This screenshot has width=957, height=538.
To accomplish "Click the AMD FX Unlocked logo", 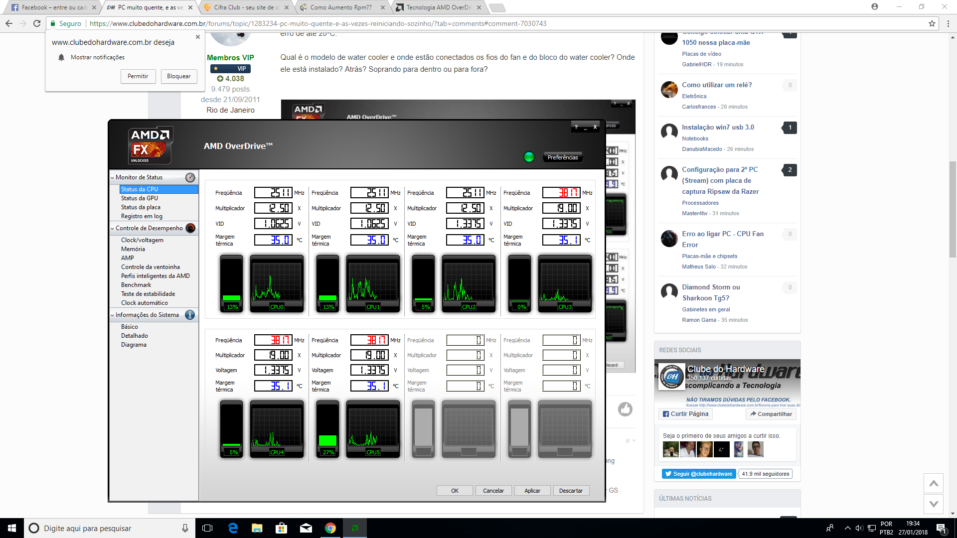I will pos(151,145).
